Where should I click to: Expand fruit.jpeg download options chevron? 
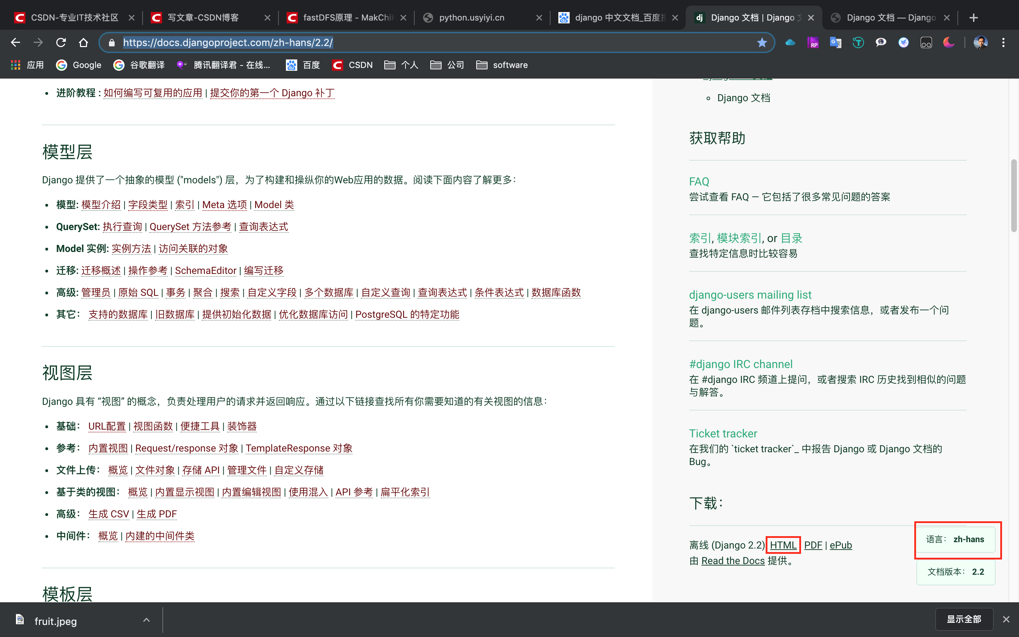(x=146, y=620)
